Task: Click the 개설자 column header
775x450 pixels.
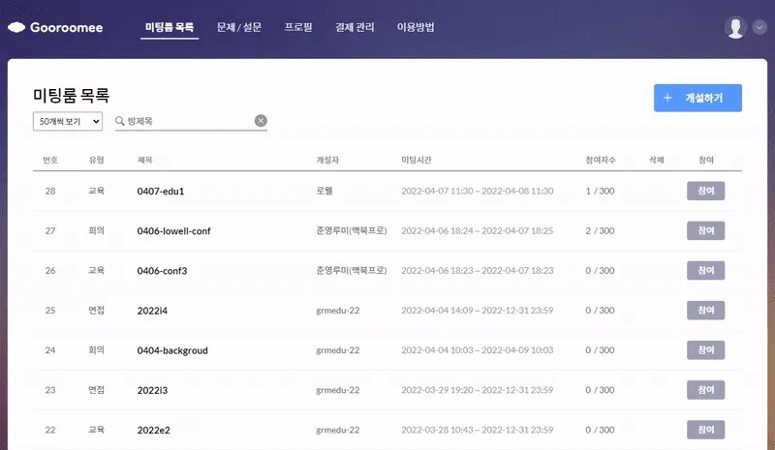Action: click(327, 160)
